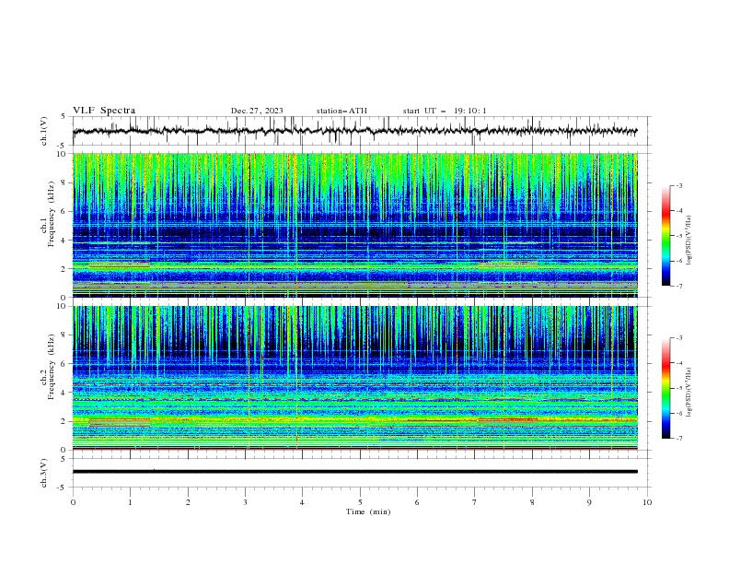Click the ch.2 spectrogram color scale bar
Viewport: 729px width, 564px height.
665,388
